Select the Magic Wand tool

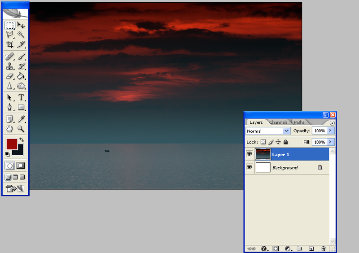[21, 35]
